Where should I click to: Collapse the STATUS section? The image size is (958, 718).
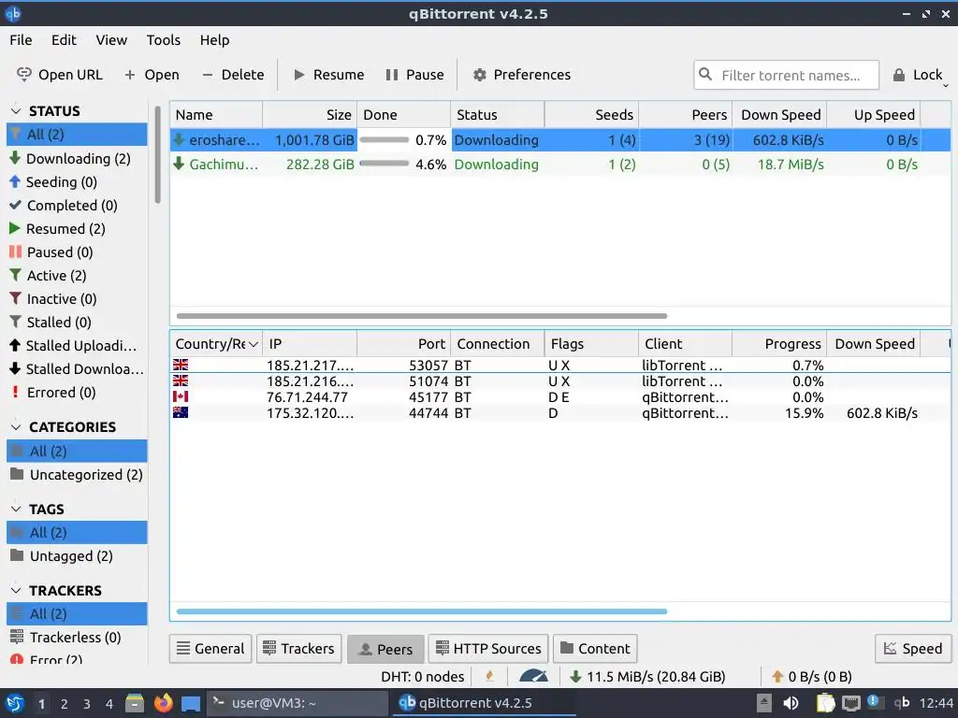[x=17, y=110]
